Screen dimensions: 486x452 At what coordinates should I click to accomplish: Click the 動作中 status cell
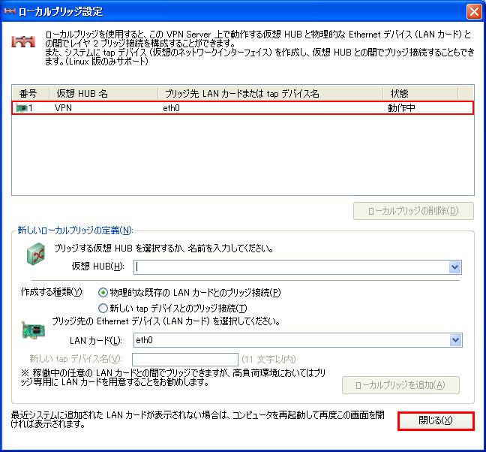[x=401, y=108]
